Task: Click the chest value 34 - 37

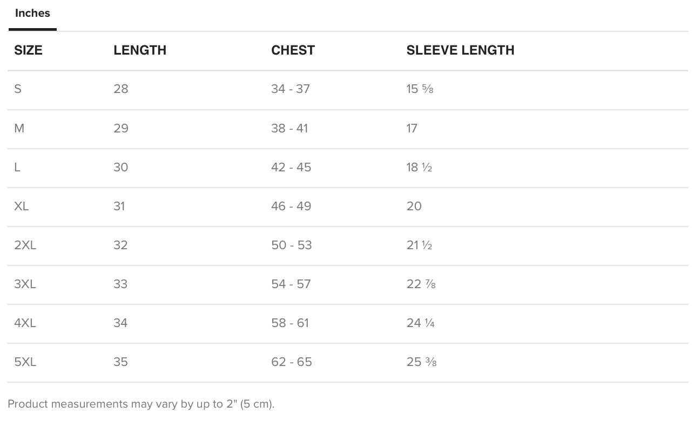Action: coord(291,89)
